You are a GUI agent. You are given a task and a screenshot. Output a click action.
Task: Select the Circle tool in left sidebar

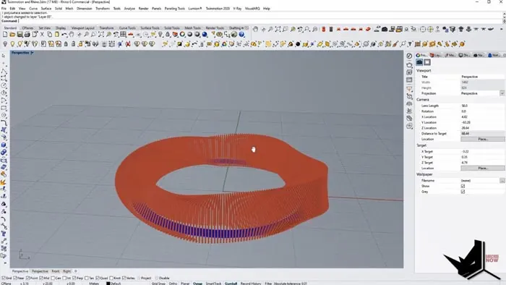(x=4, y=85)
